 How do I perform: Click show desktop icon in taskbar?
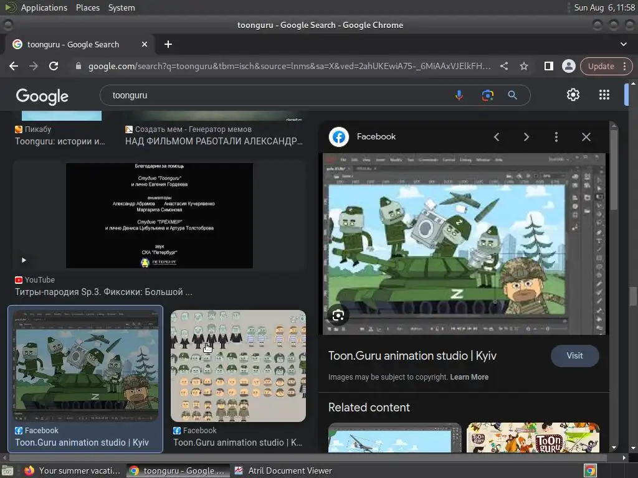tap(7, 471)
